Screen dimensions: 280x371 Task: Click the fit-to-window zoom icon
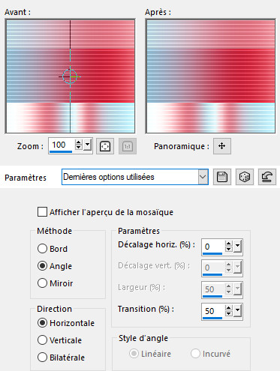click(x=105, y=146)
